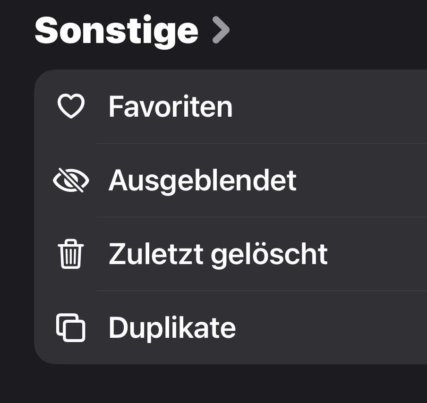Click the trash can icon

click(70, 254)
